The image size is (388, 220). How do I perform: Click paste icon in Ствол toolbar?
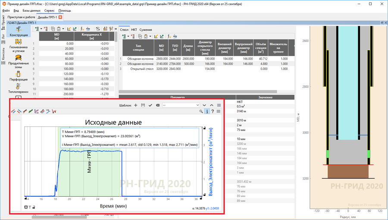pos(146,36)
